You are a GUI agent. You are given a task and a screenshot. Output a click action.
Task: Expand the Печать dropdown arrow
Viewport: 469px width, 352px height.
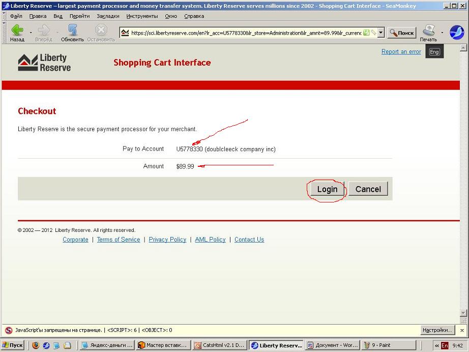(442, 32)
